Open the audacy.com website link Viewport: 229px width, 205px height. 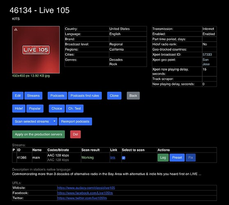click(x=86, y=188)
